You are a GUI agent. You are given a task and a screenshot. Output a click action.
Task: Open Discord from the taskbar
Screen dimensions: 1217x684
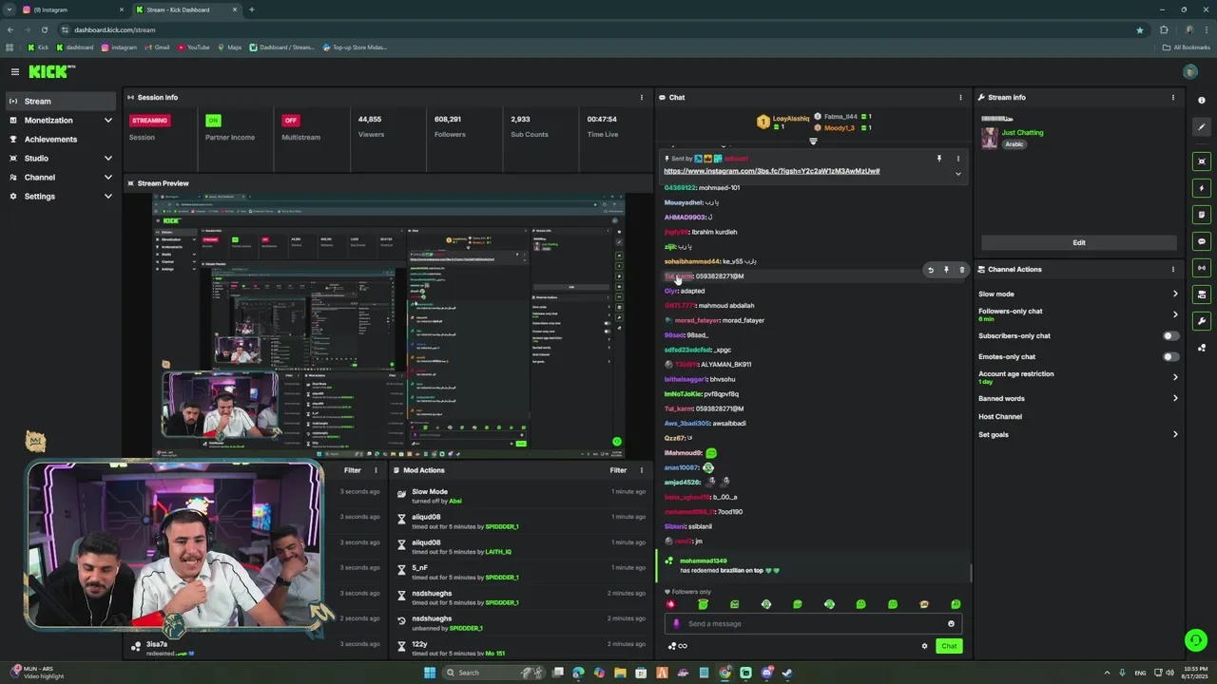[x=766, y=673]
